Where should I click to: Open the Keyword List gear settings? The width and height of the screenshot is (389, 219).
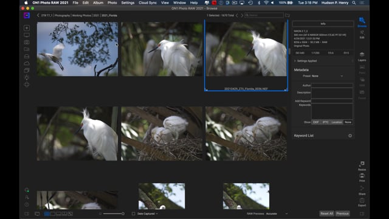(350, 136)
